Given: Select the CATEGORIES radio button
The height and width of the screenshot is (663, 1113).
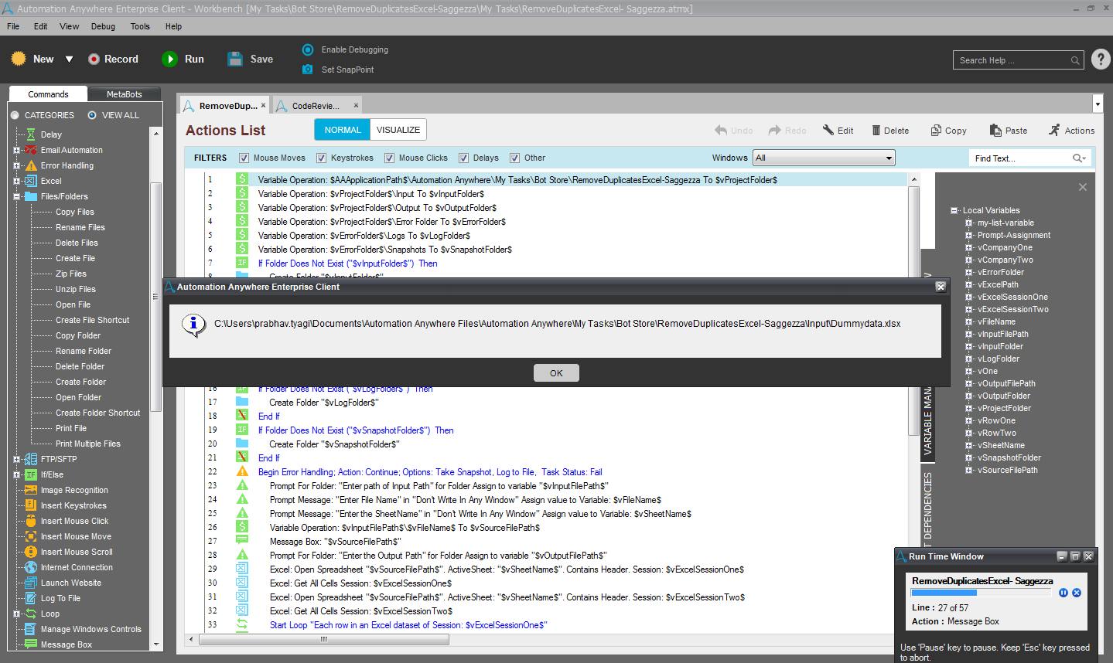Looking at the screenshot, I should tap(15, 115).
